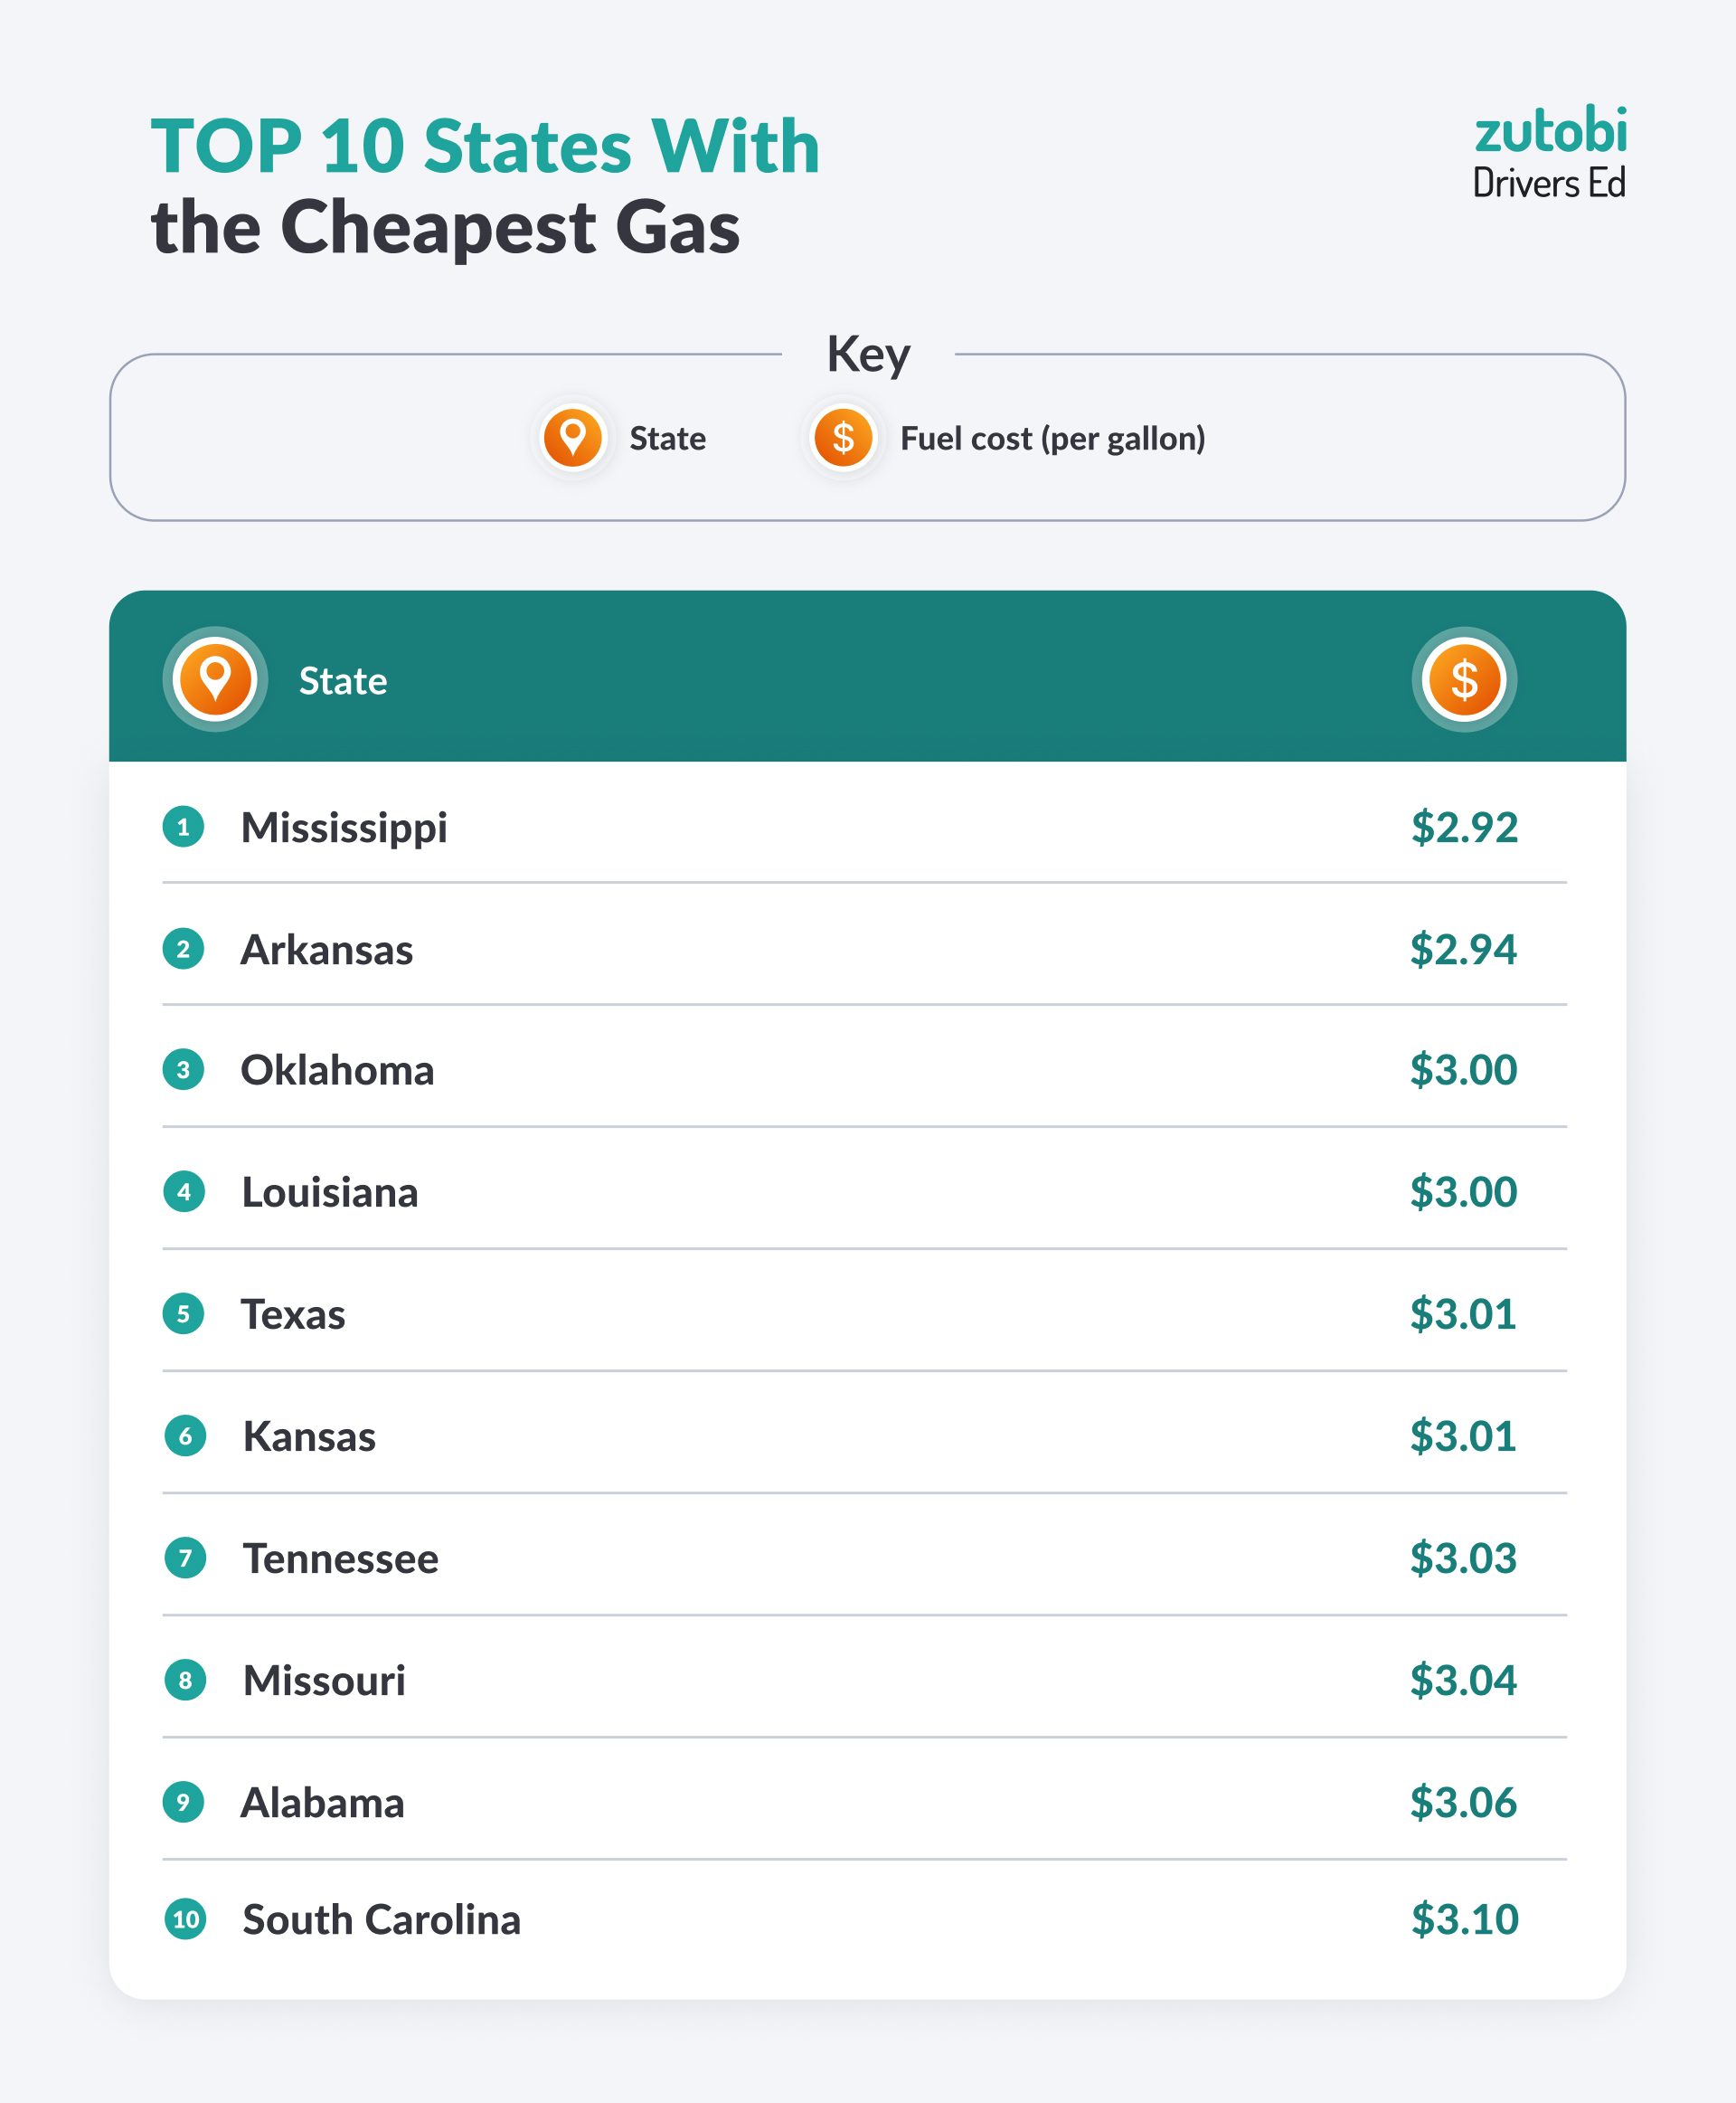The height and width of the screenshot is (2103, 1736).
Task: Click the 'State' table header text
Action: pyautogui.click(x=342, y=681)
